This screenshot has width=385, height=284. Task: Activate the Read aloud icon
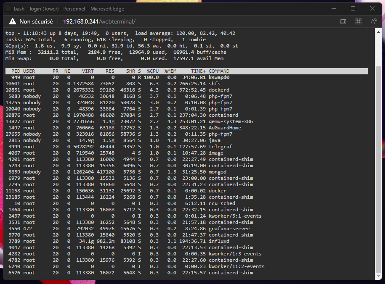pos(374,21)
